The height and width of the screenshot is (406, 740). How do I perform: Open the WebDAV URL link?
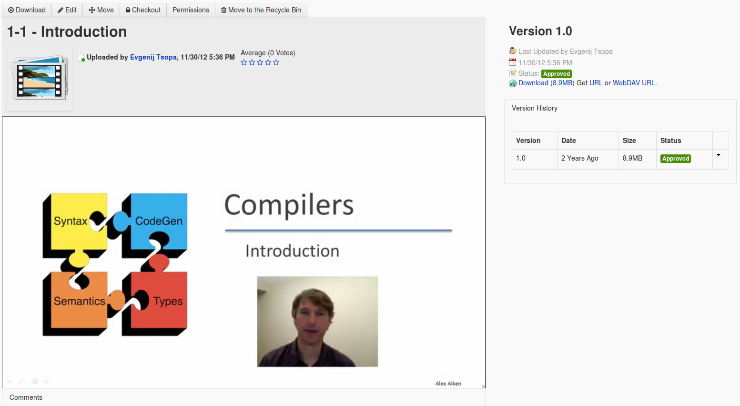tap(634, 83)
